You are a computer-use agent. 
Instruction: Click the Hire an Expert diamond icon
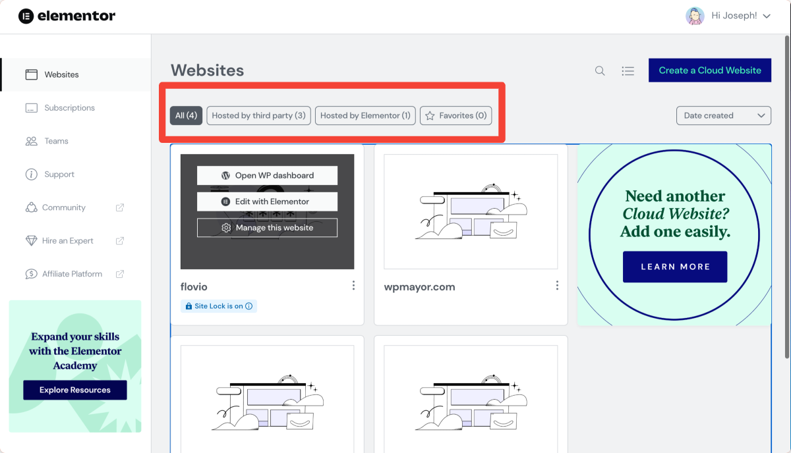(31, 241)
